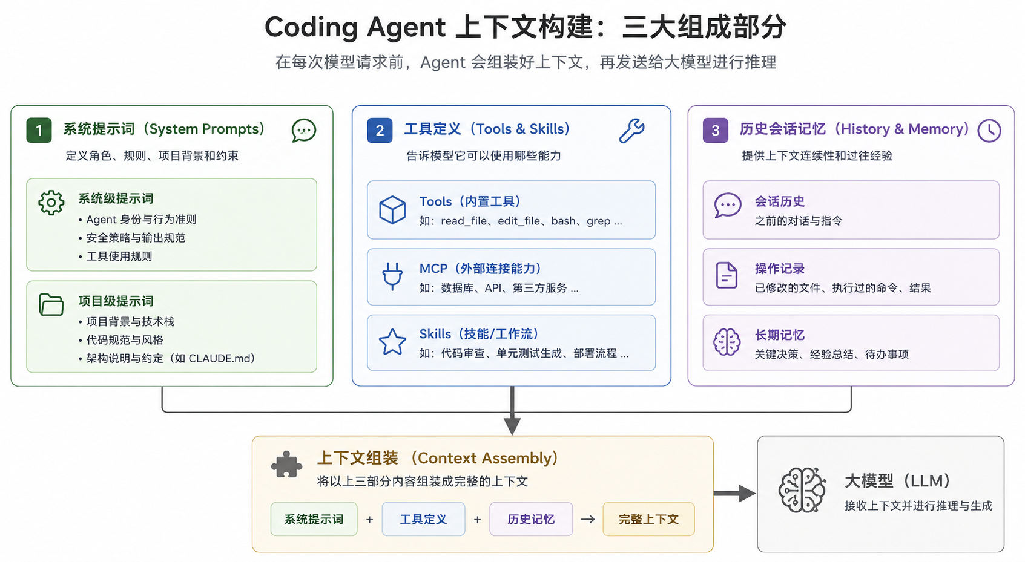1025x562 pixels.
Task: Click the folder icon next to 项目级提示词
Action: pos(51,304)
